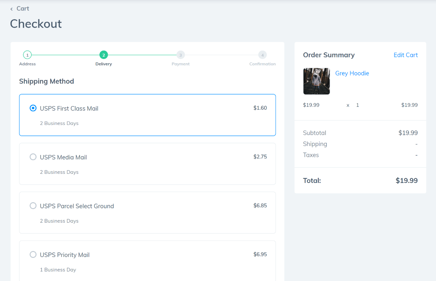Go back using the Cart chevron icon
Screen dimensions: 436x281
click(12, 9)
